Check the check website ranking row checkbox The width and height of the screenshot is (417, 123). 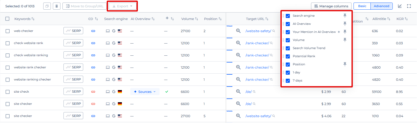click(x=8, y=55)
